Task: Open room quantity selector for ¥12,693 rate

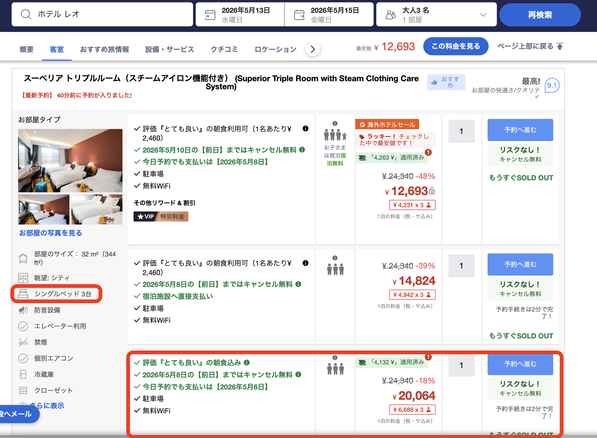Action: click(x=461, y=131)
